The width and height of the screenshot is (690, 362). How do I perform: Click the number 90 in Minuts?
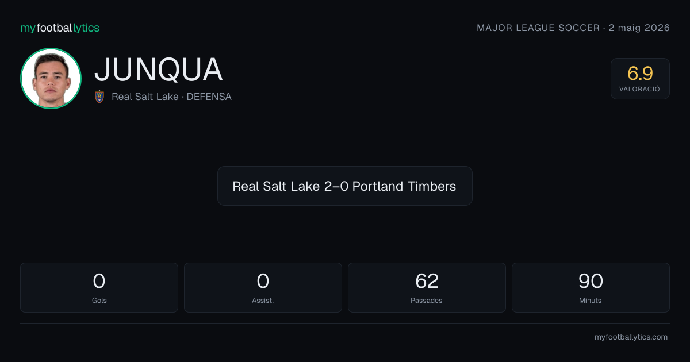[591, 281]
